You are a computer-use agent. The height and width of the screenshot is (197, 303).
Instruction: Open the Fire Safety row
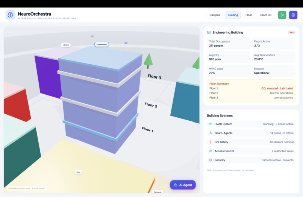(251, 142)
